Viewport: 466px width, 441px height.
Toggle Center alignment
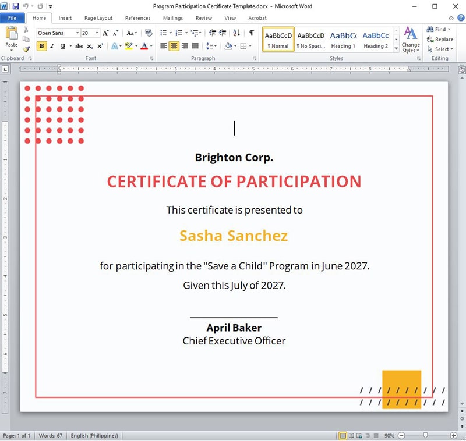(x=174, y=46)
